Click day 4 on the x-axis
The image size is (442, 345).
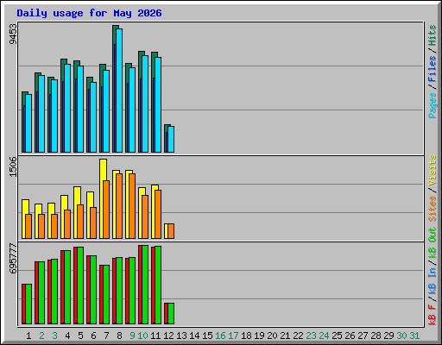coord(67,336)
